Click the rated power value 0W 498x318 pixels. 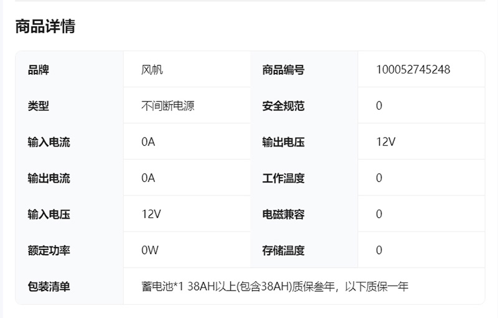point(150,250)
